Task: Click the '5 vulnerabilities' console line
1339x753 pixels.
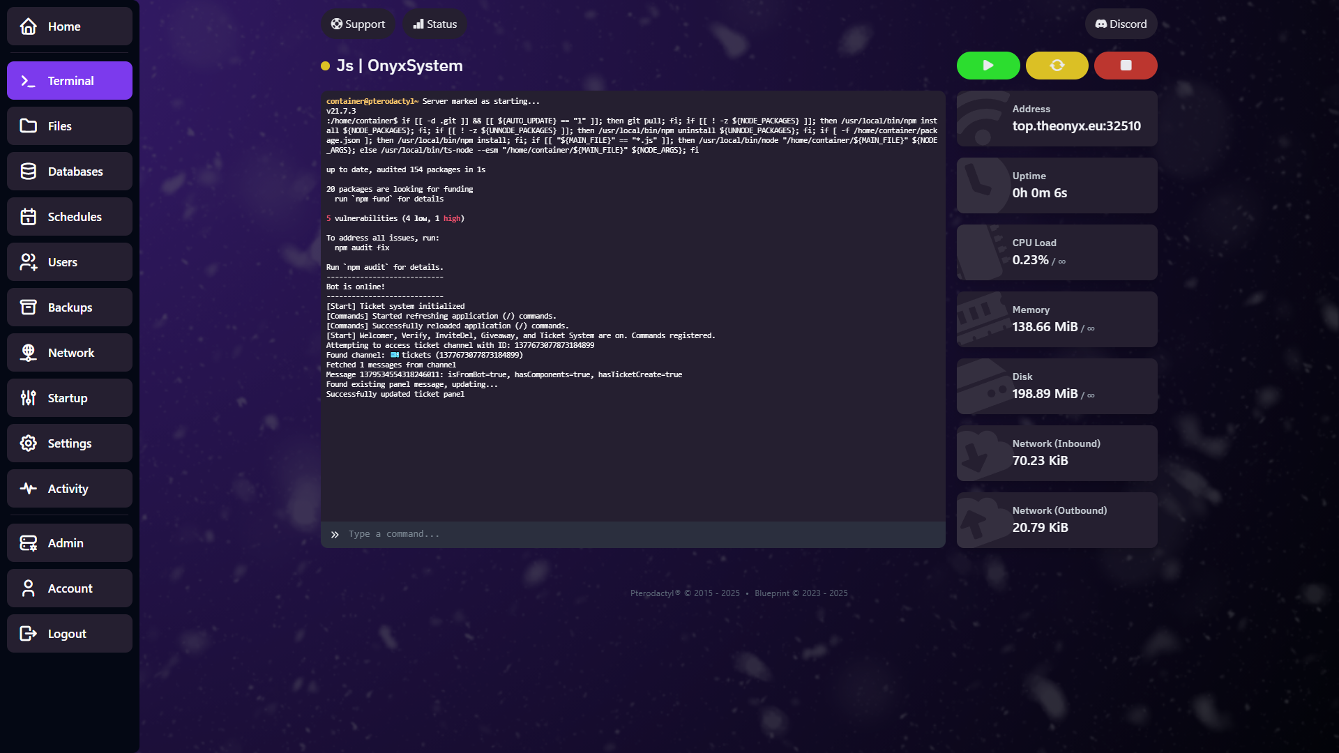Action: coord(395,219)
